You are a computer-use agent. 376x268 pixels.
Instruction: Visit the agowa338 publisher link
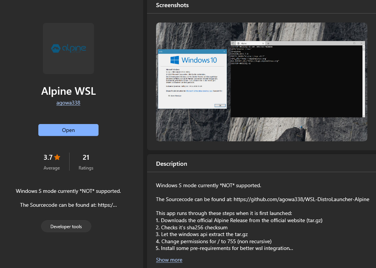pyautogui.click(x=68, y=102)
